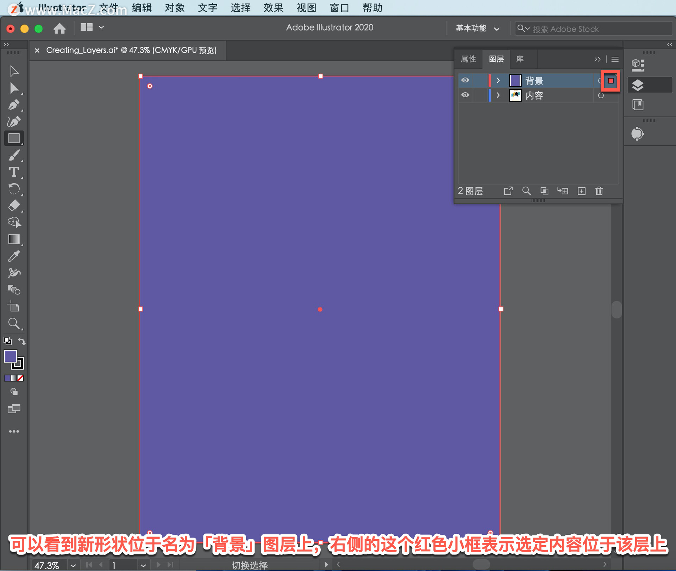676x571 pixels.
Task: Switch to the 属性 panel tab
Action: click(x=468, y=59)
